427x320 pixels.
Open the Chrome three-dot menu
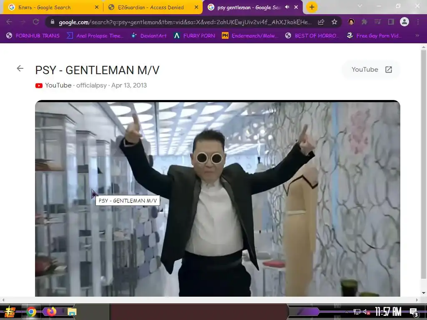coord(418,22)
